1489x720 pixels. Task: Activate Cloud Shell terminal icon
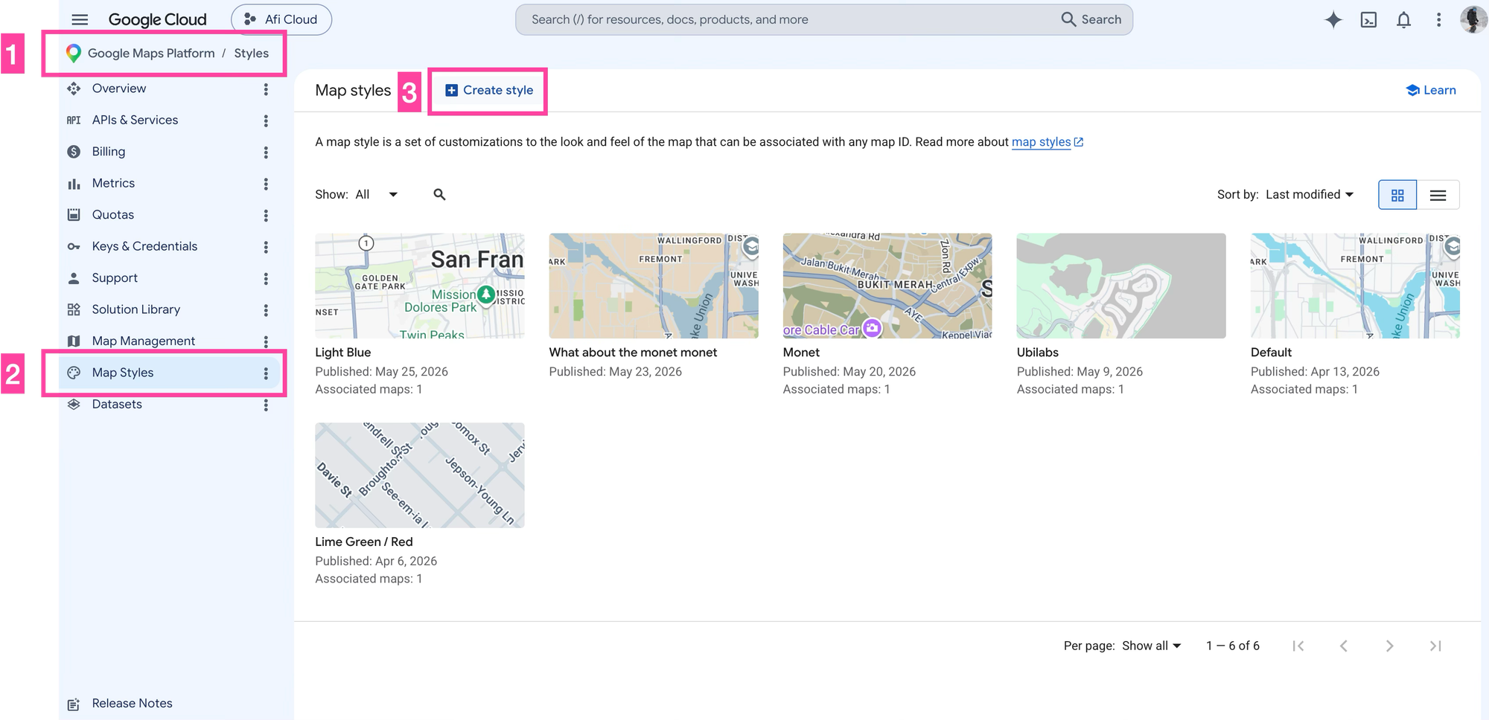pyautogui.click(x=1368, y=19)
